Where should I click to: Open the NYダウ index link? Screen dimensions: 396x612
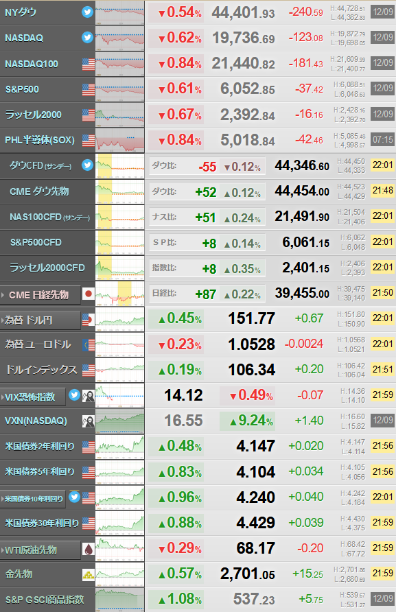point(21,12)
